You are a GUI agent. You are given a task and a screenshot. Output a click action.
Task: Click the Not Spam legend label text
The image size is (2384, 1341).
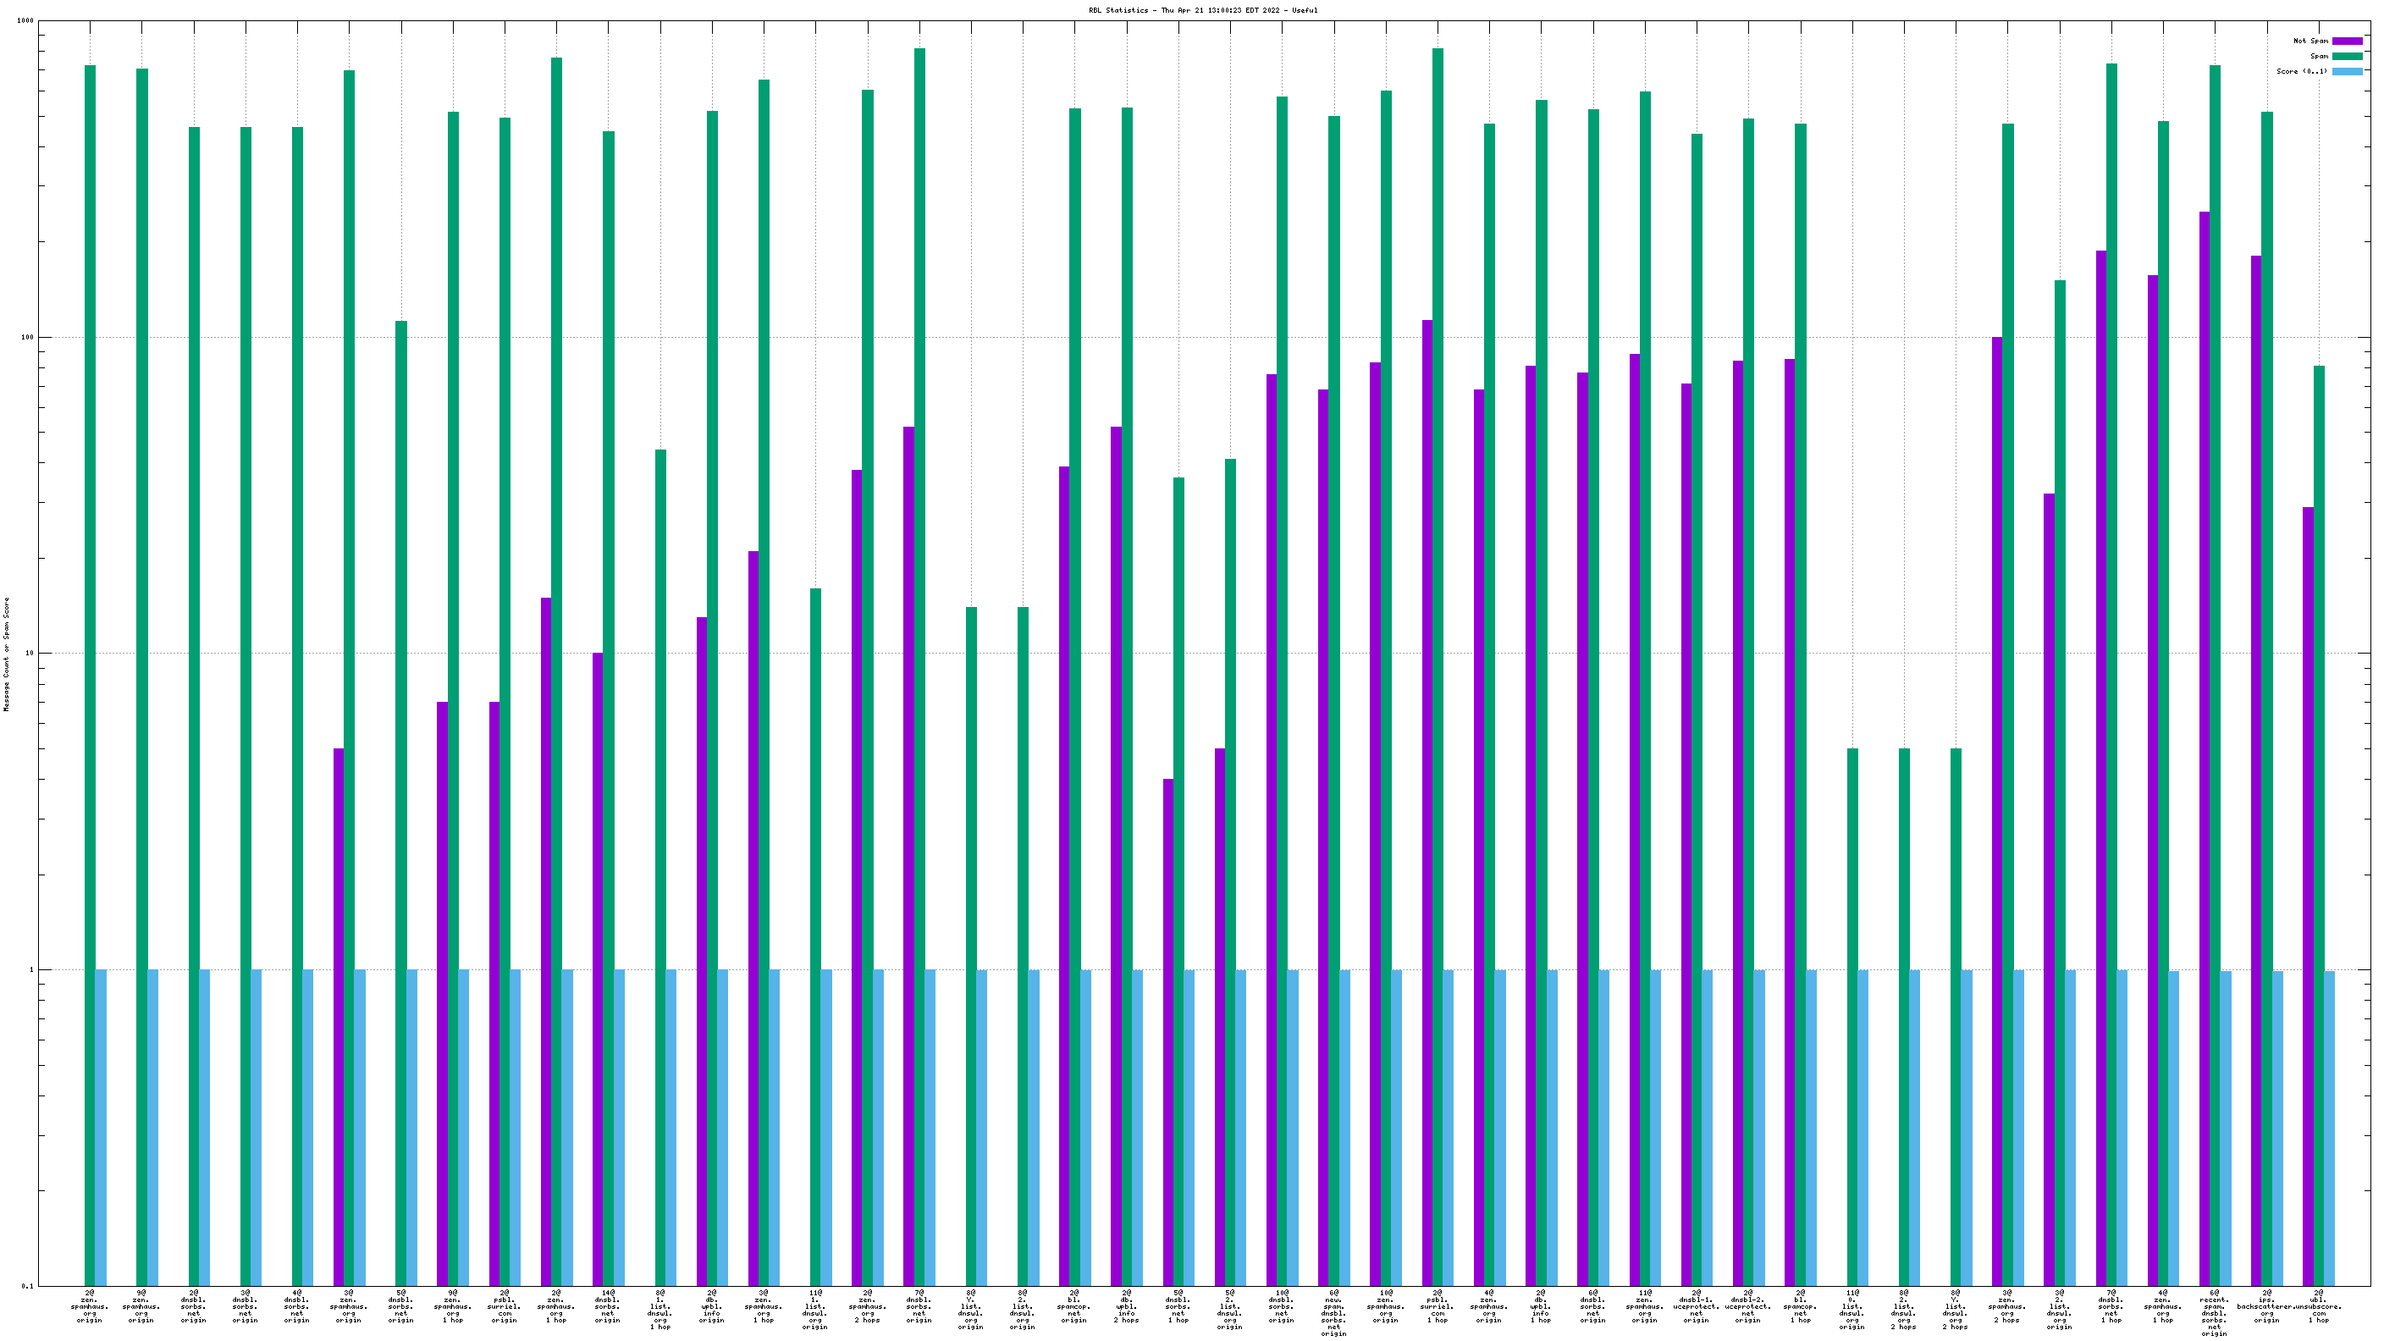[2310, 41]
